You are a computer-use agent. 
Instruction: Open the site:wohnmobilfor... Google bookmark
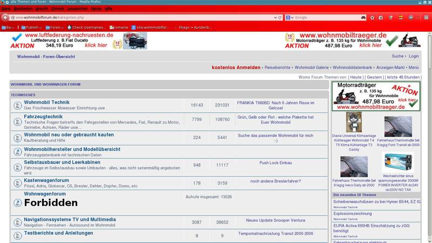pos(150,28)
